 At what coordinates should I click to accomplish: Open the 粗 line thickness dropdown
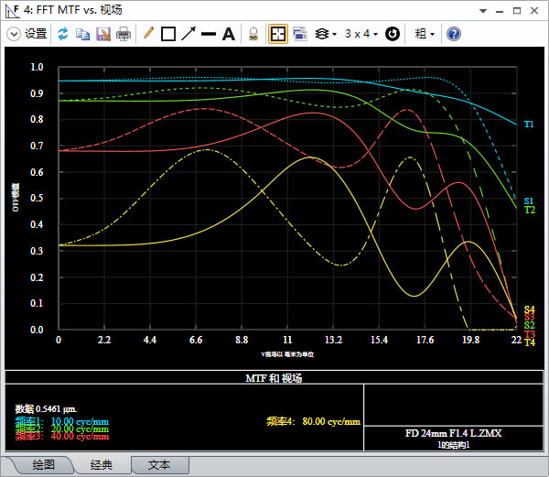click(425, 34)
